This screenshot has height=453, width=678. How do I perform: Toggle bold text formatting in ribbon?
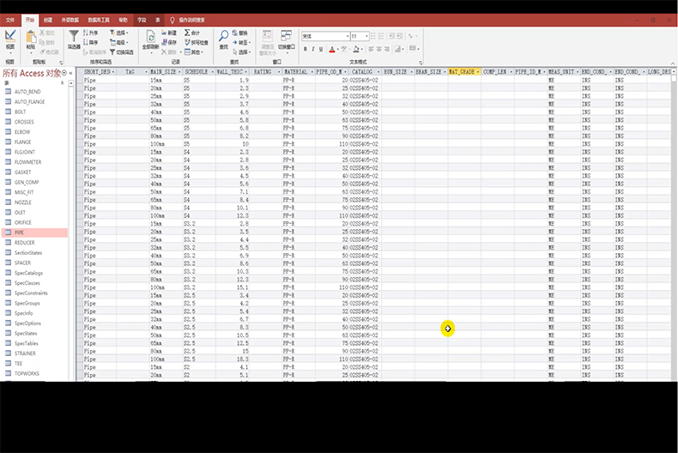pos(306,48)
